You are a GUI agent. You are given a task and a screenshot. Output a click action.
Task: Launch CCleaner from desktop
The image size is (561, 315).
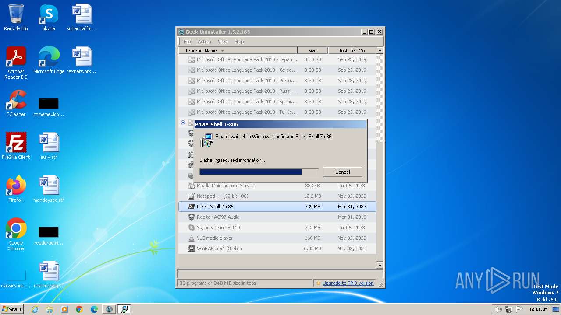pos(16,104)
